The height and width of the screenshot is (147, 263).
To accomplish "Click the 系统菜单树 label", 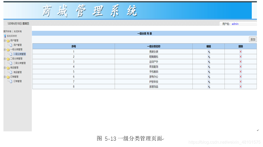I will 12,36.
